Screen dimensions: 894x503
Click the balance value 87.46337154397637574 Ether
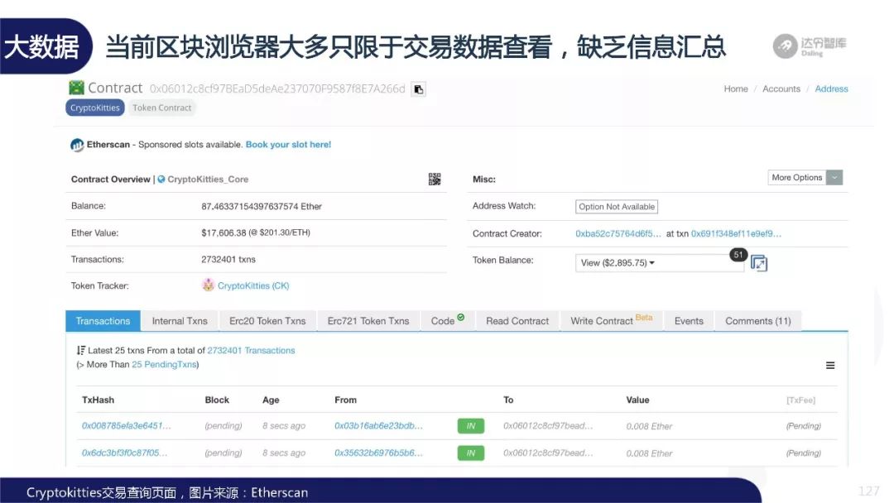pyautogui.click(x=262, y=206)
